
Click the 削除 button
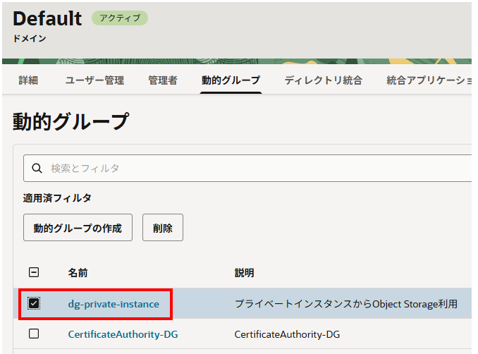pyautogui.click(x=163, y=228)
